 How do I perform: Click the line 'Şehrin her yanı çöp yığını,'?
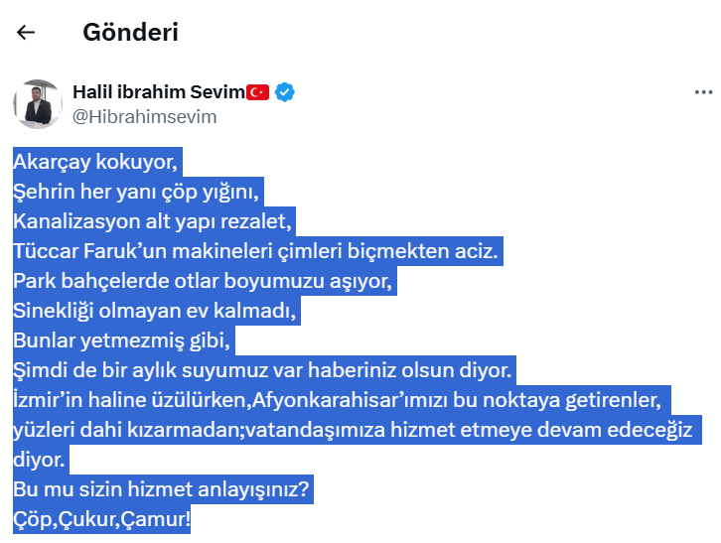tap(136, 192)
